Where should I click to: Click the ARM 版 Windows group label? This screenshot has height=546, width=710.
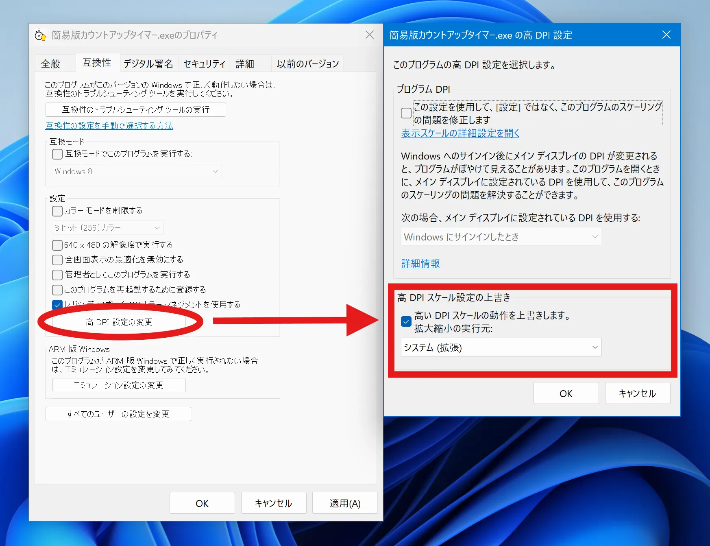tap(79, 349)
